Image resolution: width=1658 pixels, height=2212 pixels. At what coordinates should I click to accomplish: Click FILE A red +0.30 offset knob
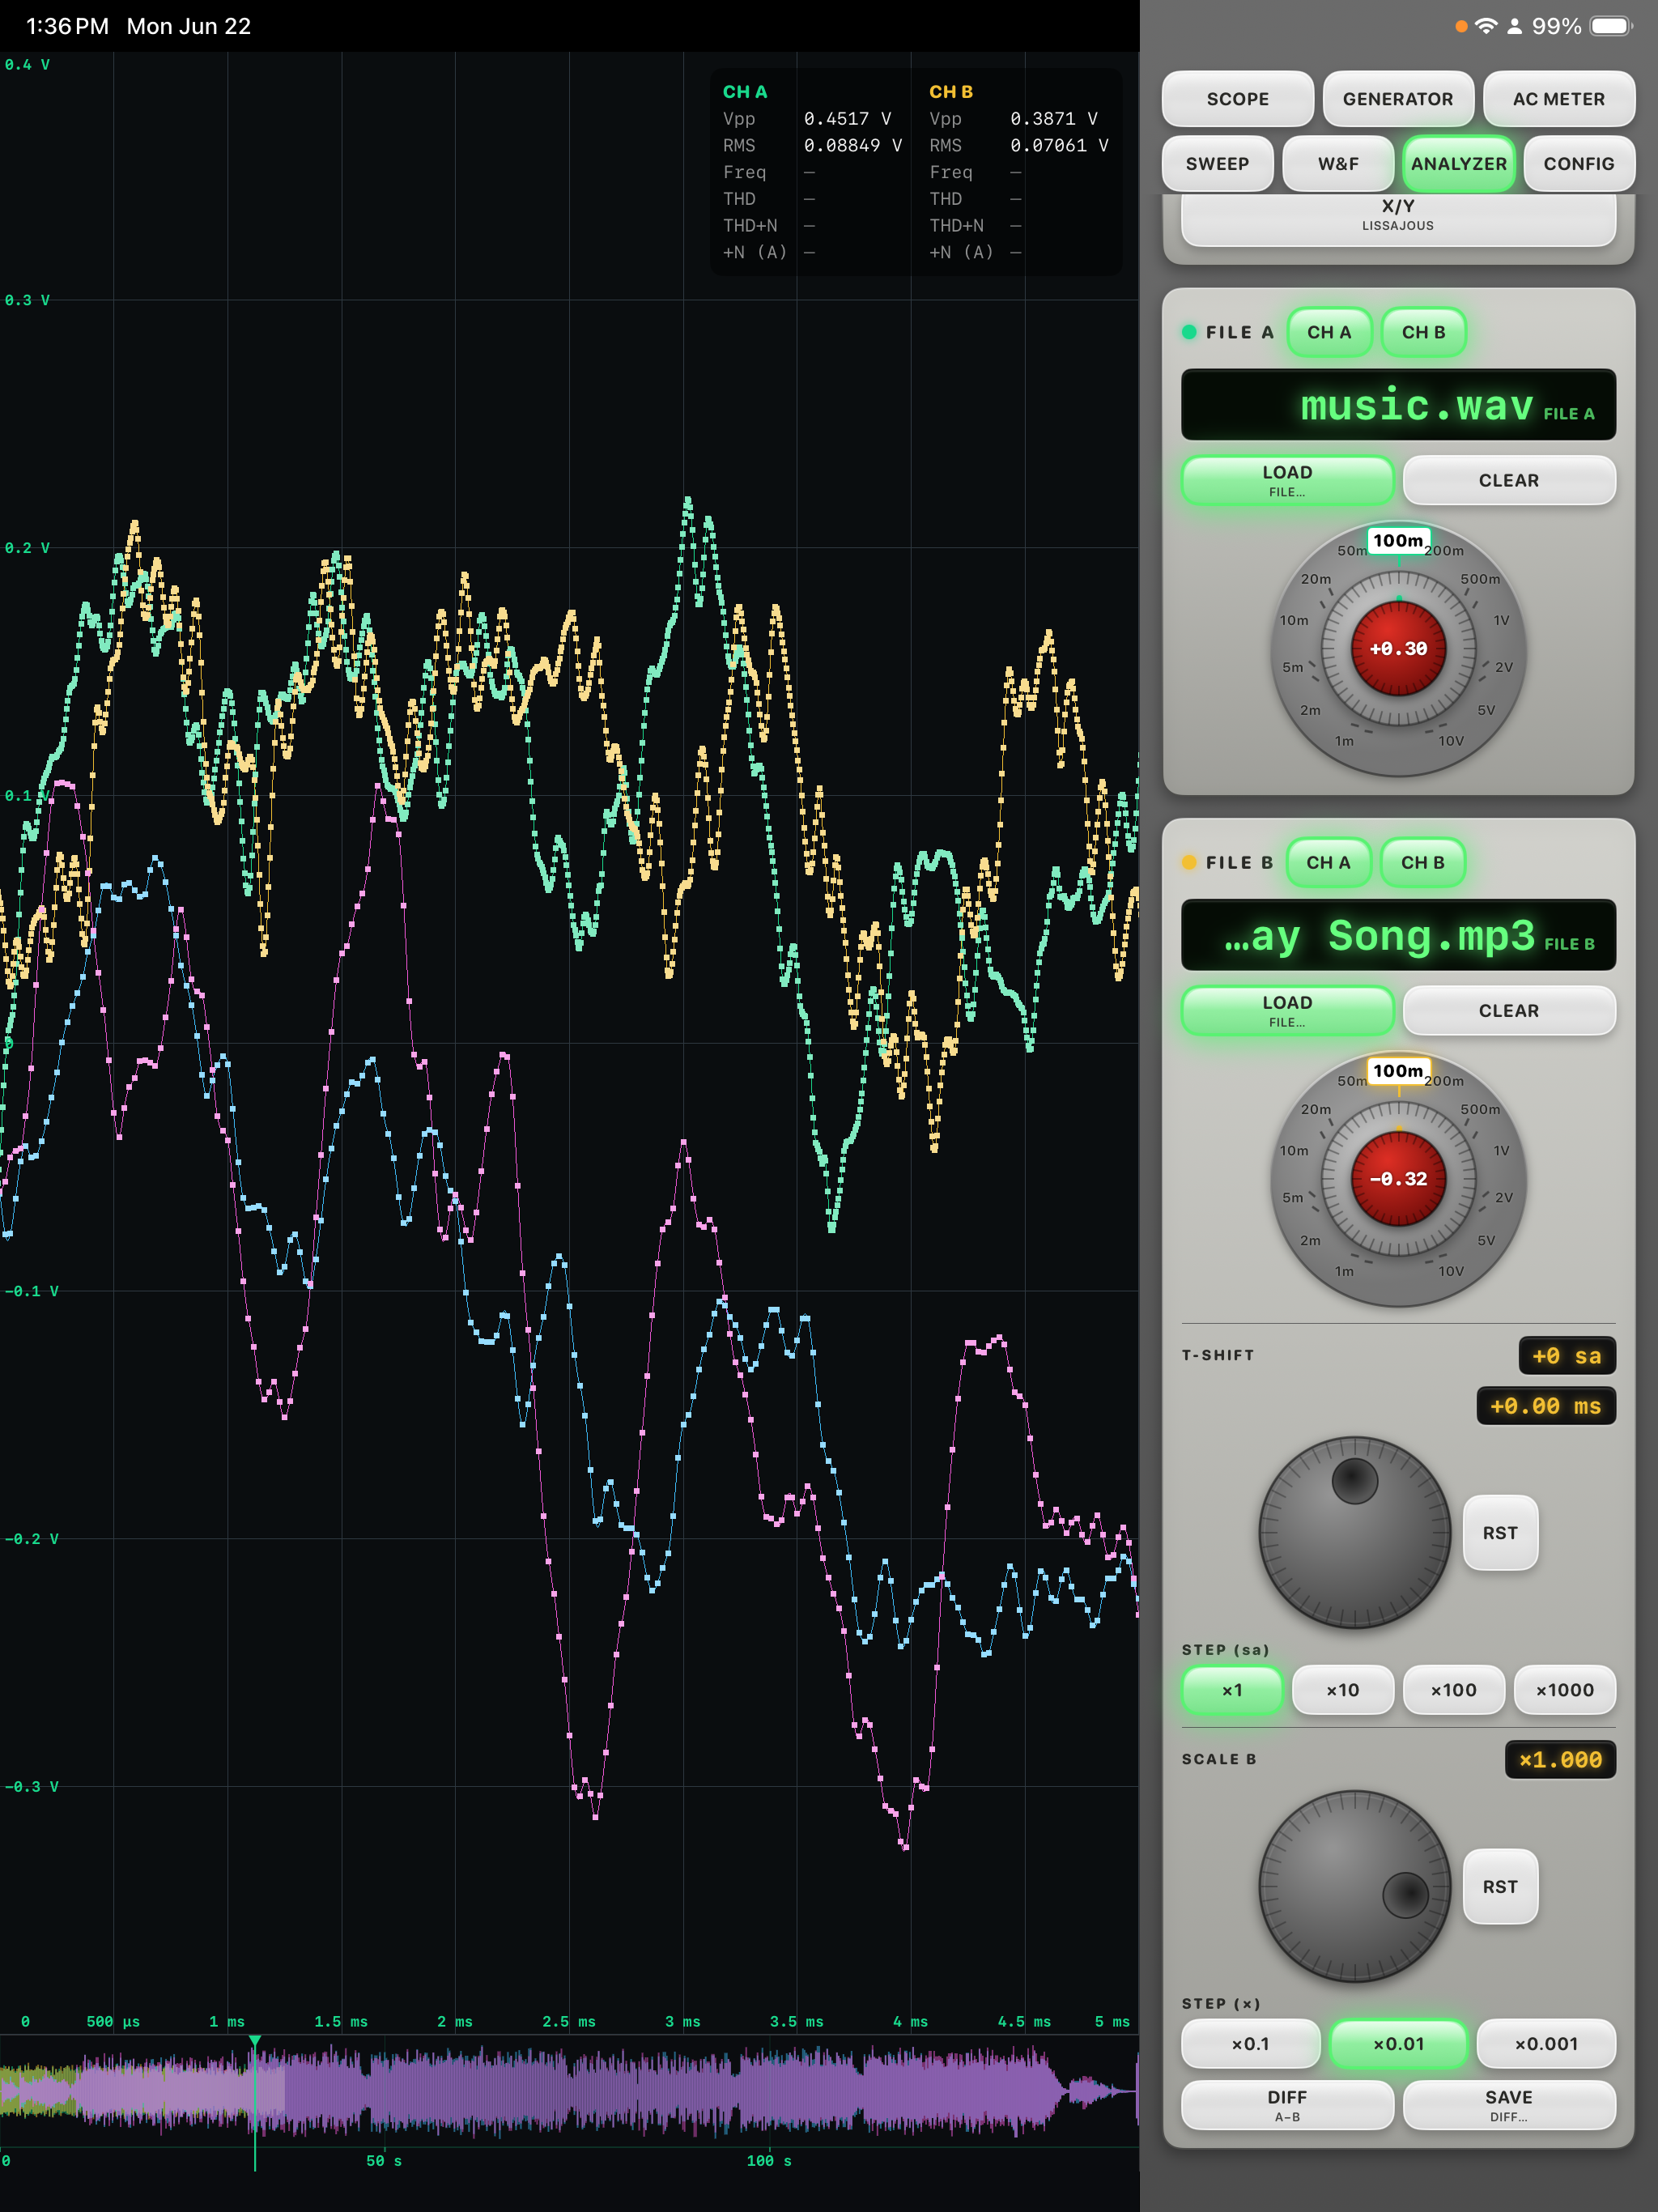coord(1398,648)
